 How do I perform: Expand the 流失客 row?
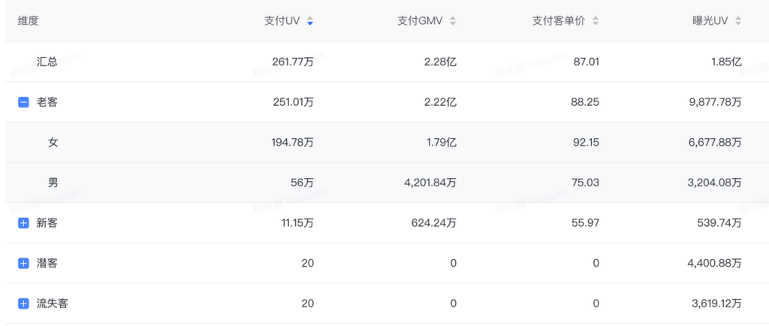[x=23, y=304]
